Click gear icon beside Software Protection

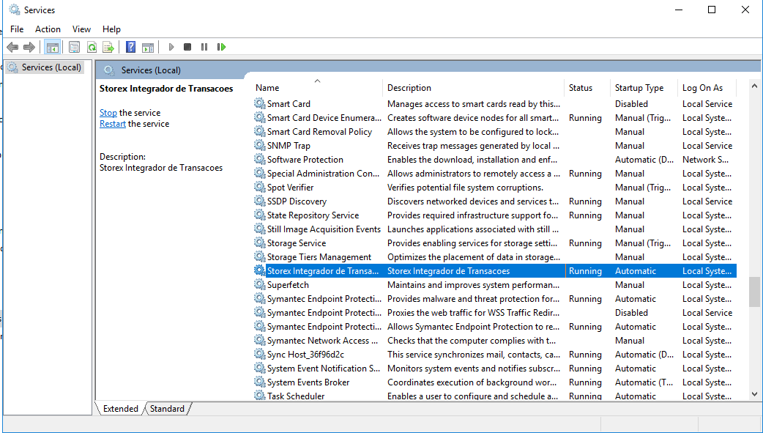point(260,159)
